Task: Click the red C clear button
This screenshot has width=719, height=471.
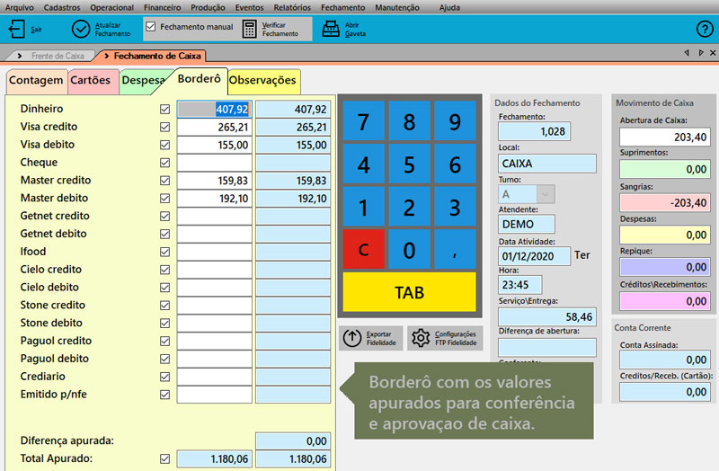Action: [x=364, y=251]
